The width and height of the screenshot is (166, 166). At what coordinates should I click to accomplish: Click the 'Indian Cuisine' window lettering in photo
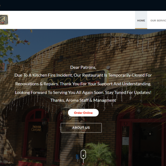tap(36, 128)
